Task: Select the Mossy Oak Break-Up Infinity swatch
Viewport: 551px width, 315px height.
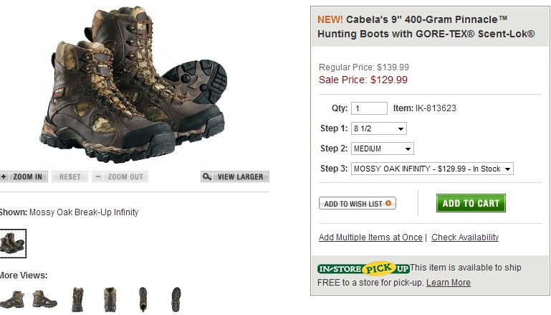Action: pos(12,243)
